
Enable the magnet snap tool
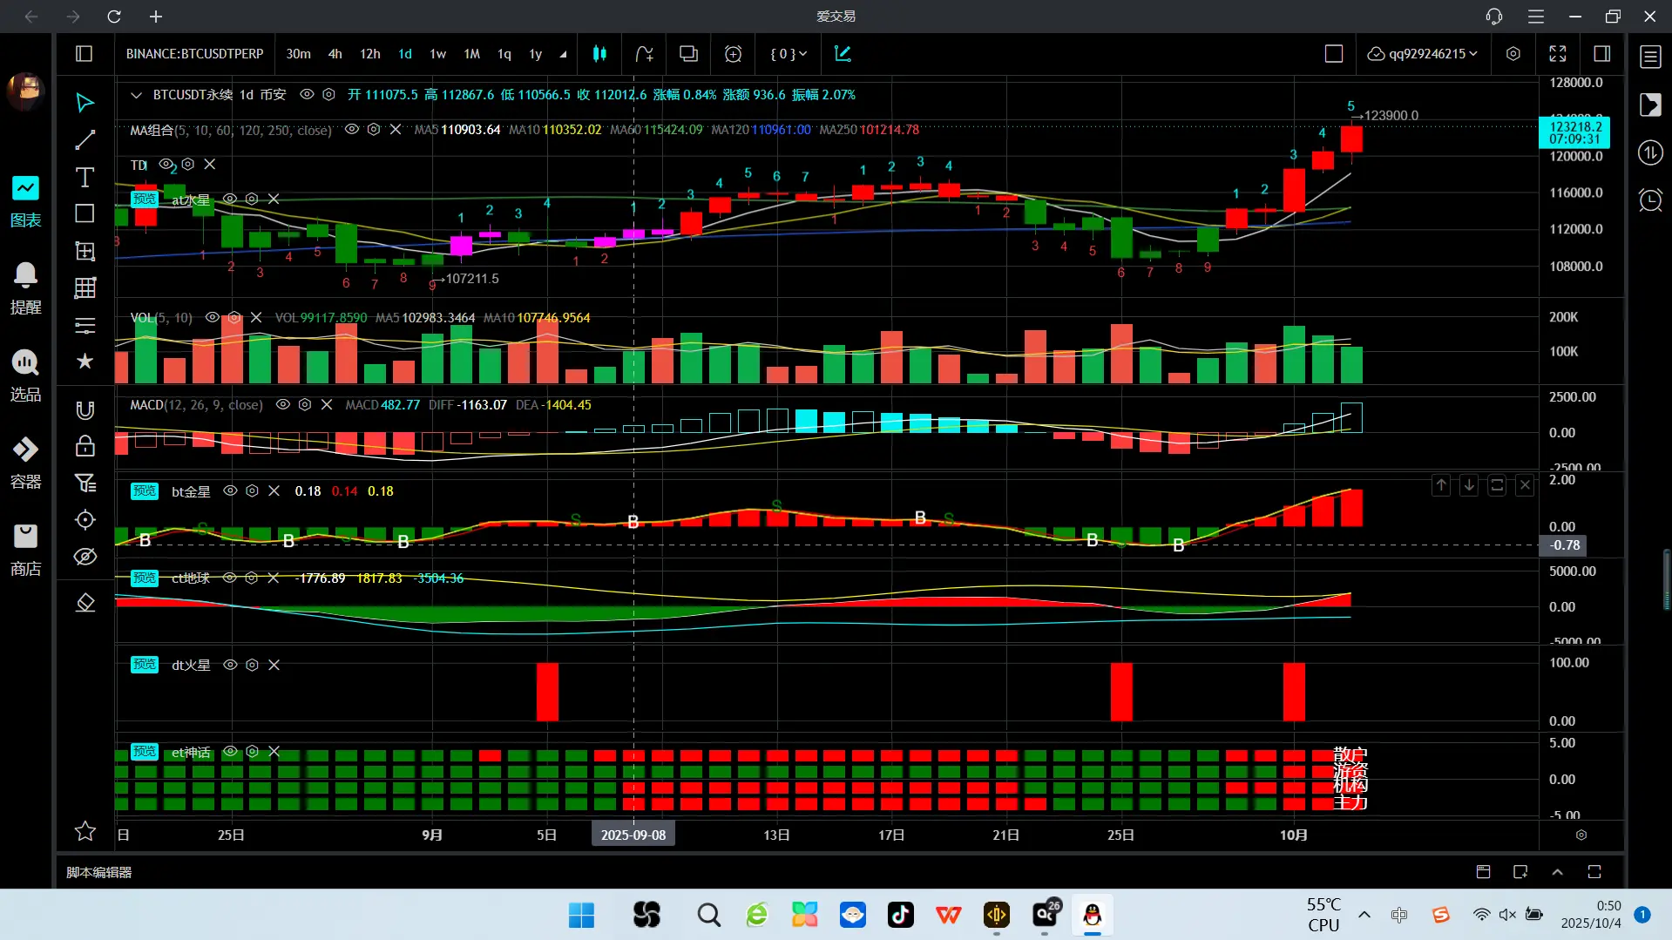click(85, 409)
